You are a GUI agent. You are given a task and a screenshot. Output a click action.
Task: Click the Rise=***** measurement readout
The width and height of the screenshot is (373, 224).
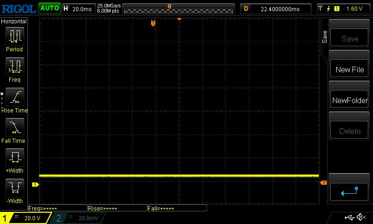117,208
